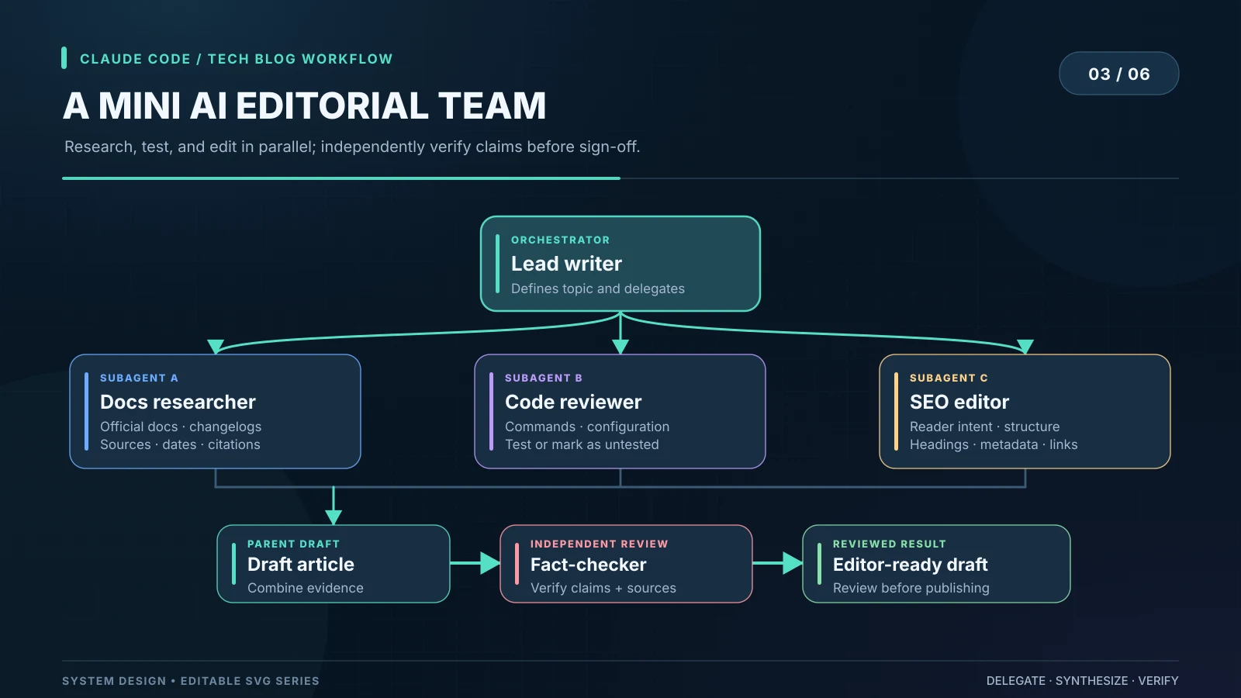Viewport: 1241px width, 698px height.
Task: Click the 'CLAUDE CODE / TECH BLOG WORKFLOW' label
Action: click(236, 59)
